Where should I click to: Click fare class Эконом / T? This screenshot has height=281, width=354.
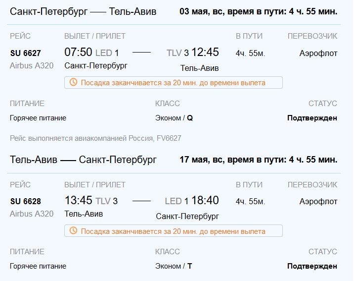point(173,266)
